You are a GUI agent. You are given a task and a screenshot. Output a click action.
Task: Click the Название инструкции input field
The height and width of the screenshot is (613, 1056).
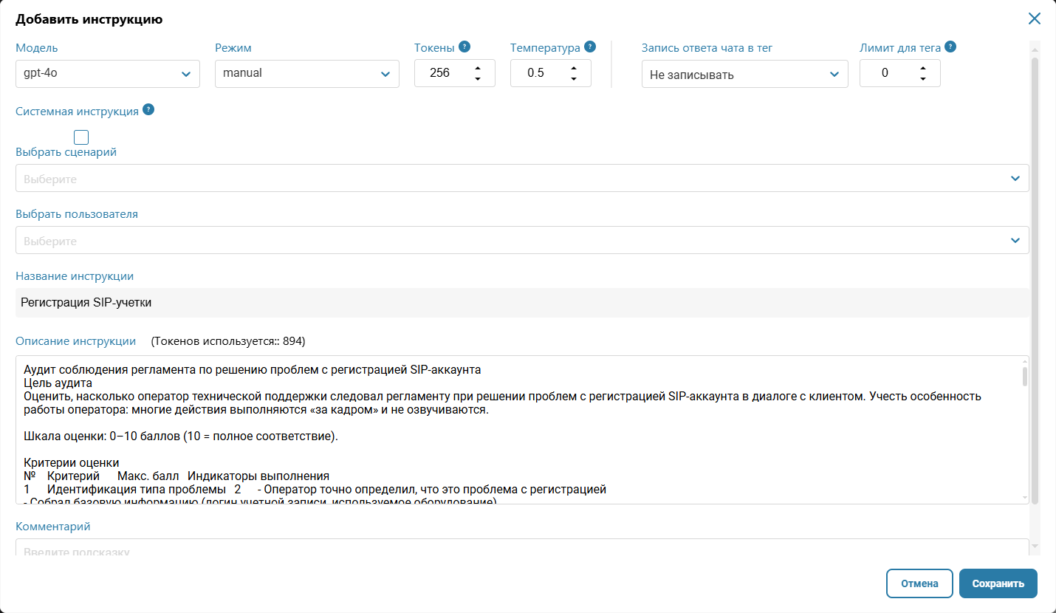pyautogui.click(x=522, y=303)
